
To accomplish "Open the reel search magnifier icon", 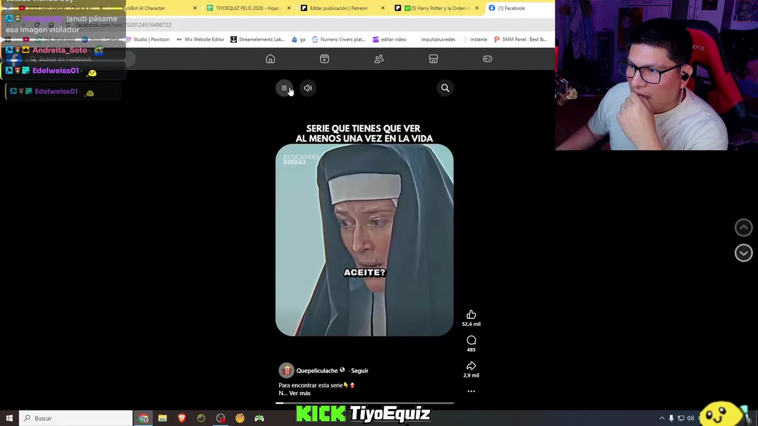I will [x=445, y=88].
